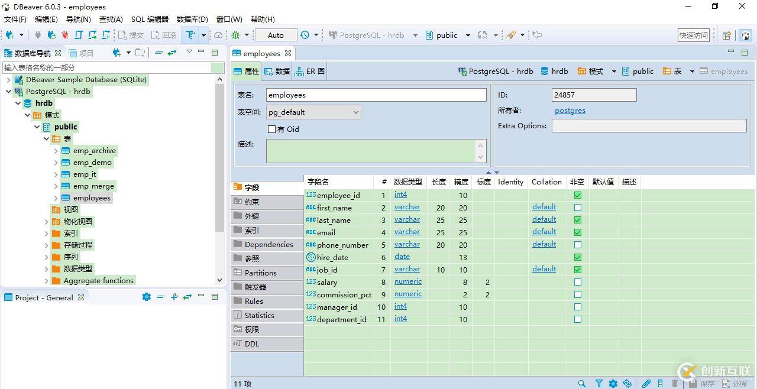
Task: Open dropdown arrow next to 模式 breadcrumb
Action: pyautogui.click(x=614, y=72)
